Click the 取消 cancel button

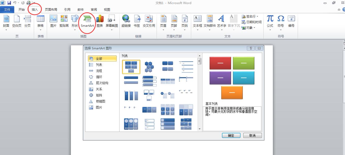[252, 135]
